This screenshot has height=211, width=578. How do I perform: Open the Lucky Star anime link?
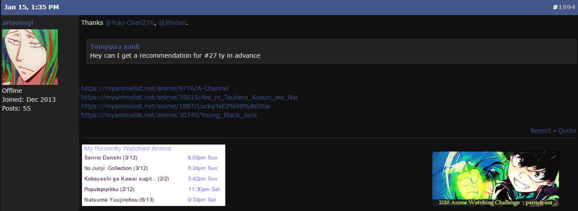(x=176, y=106)
